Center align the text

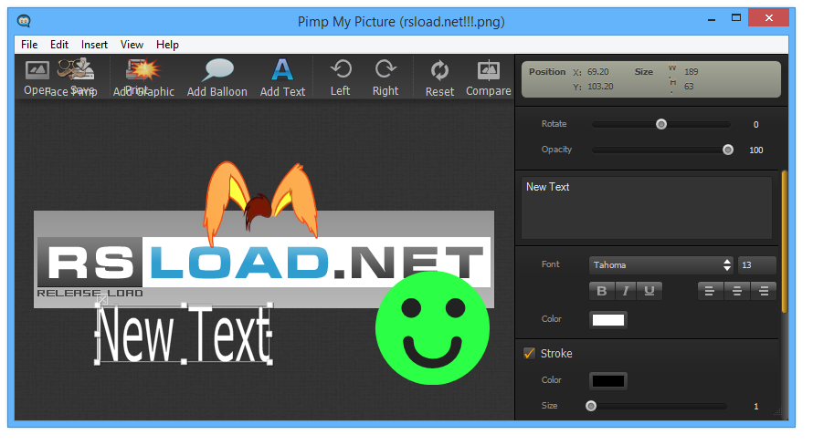737,291
